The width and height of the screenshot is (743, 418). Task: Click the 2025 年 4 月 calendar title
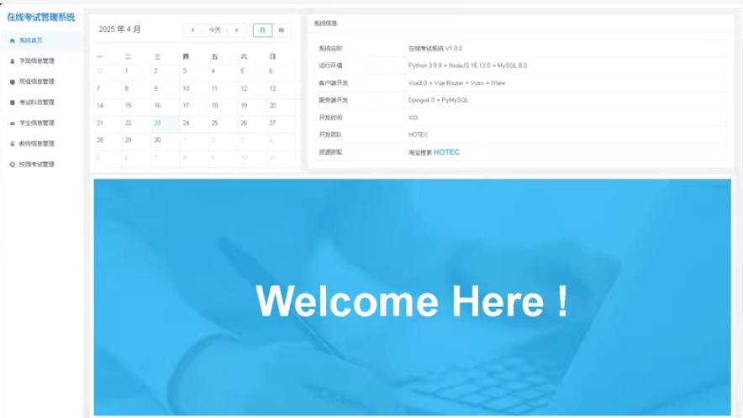coord(119,29)
